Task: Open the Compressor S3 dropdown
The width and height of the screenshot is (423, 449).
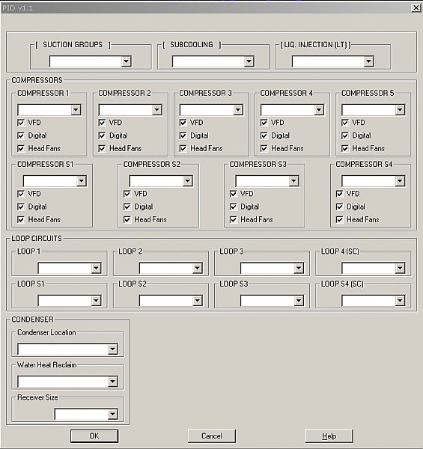Action: click(267, 181)
